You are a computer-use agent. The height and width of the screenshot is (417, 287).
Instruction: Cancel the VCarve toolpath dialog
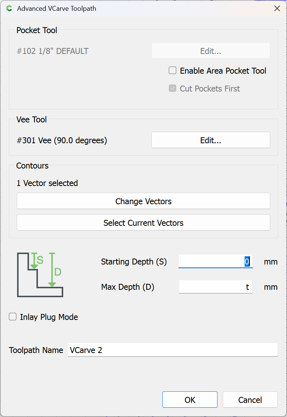250,400
